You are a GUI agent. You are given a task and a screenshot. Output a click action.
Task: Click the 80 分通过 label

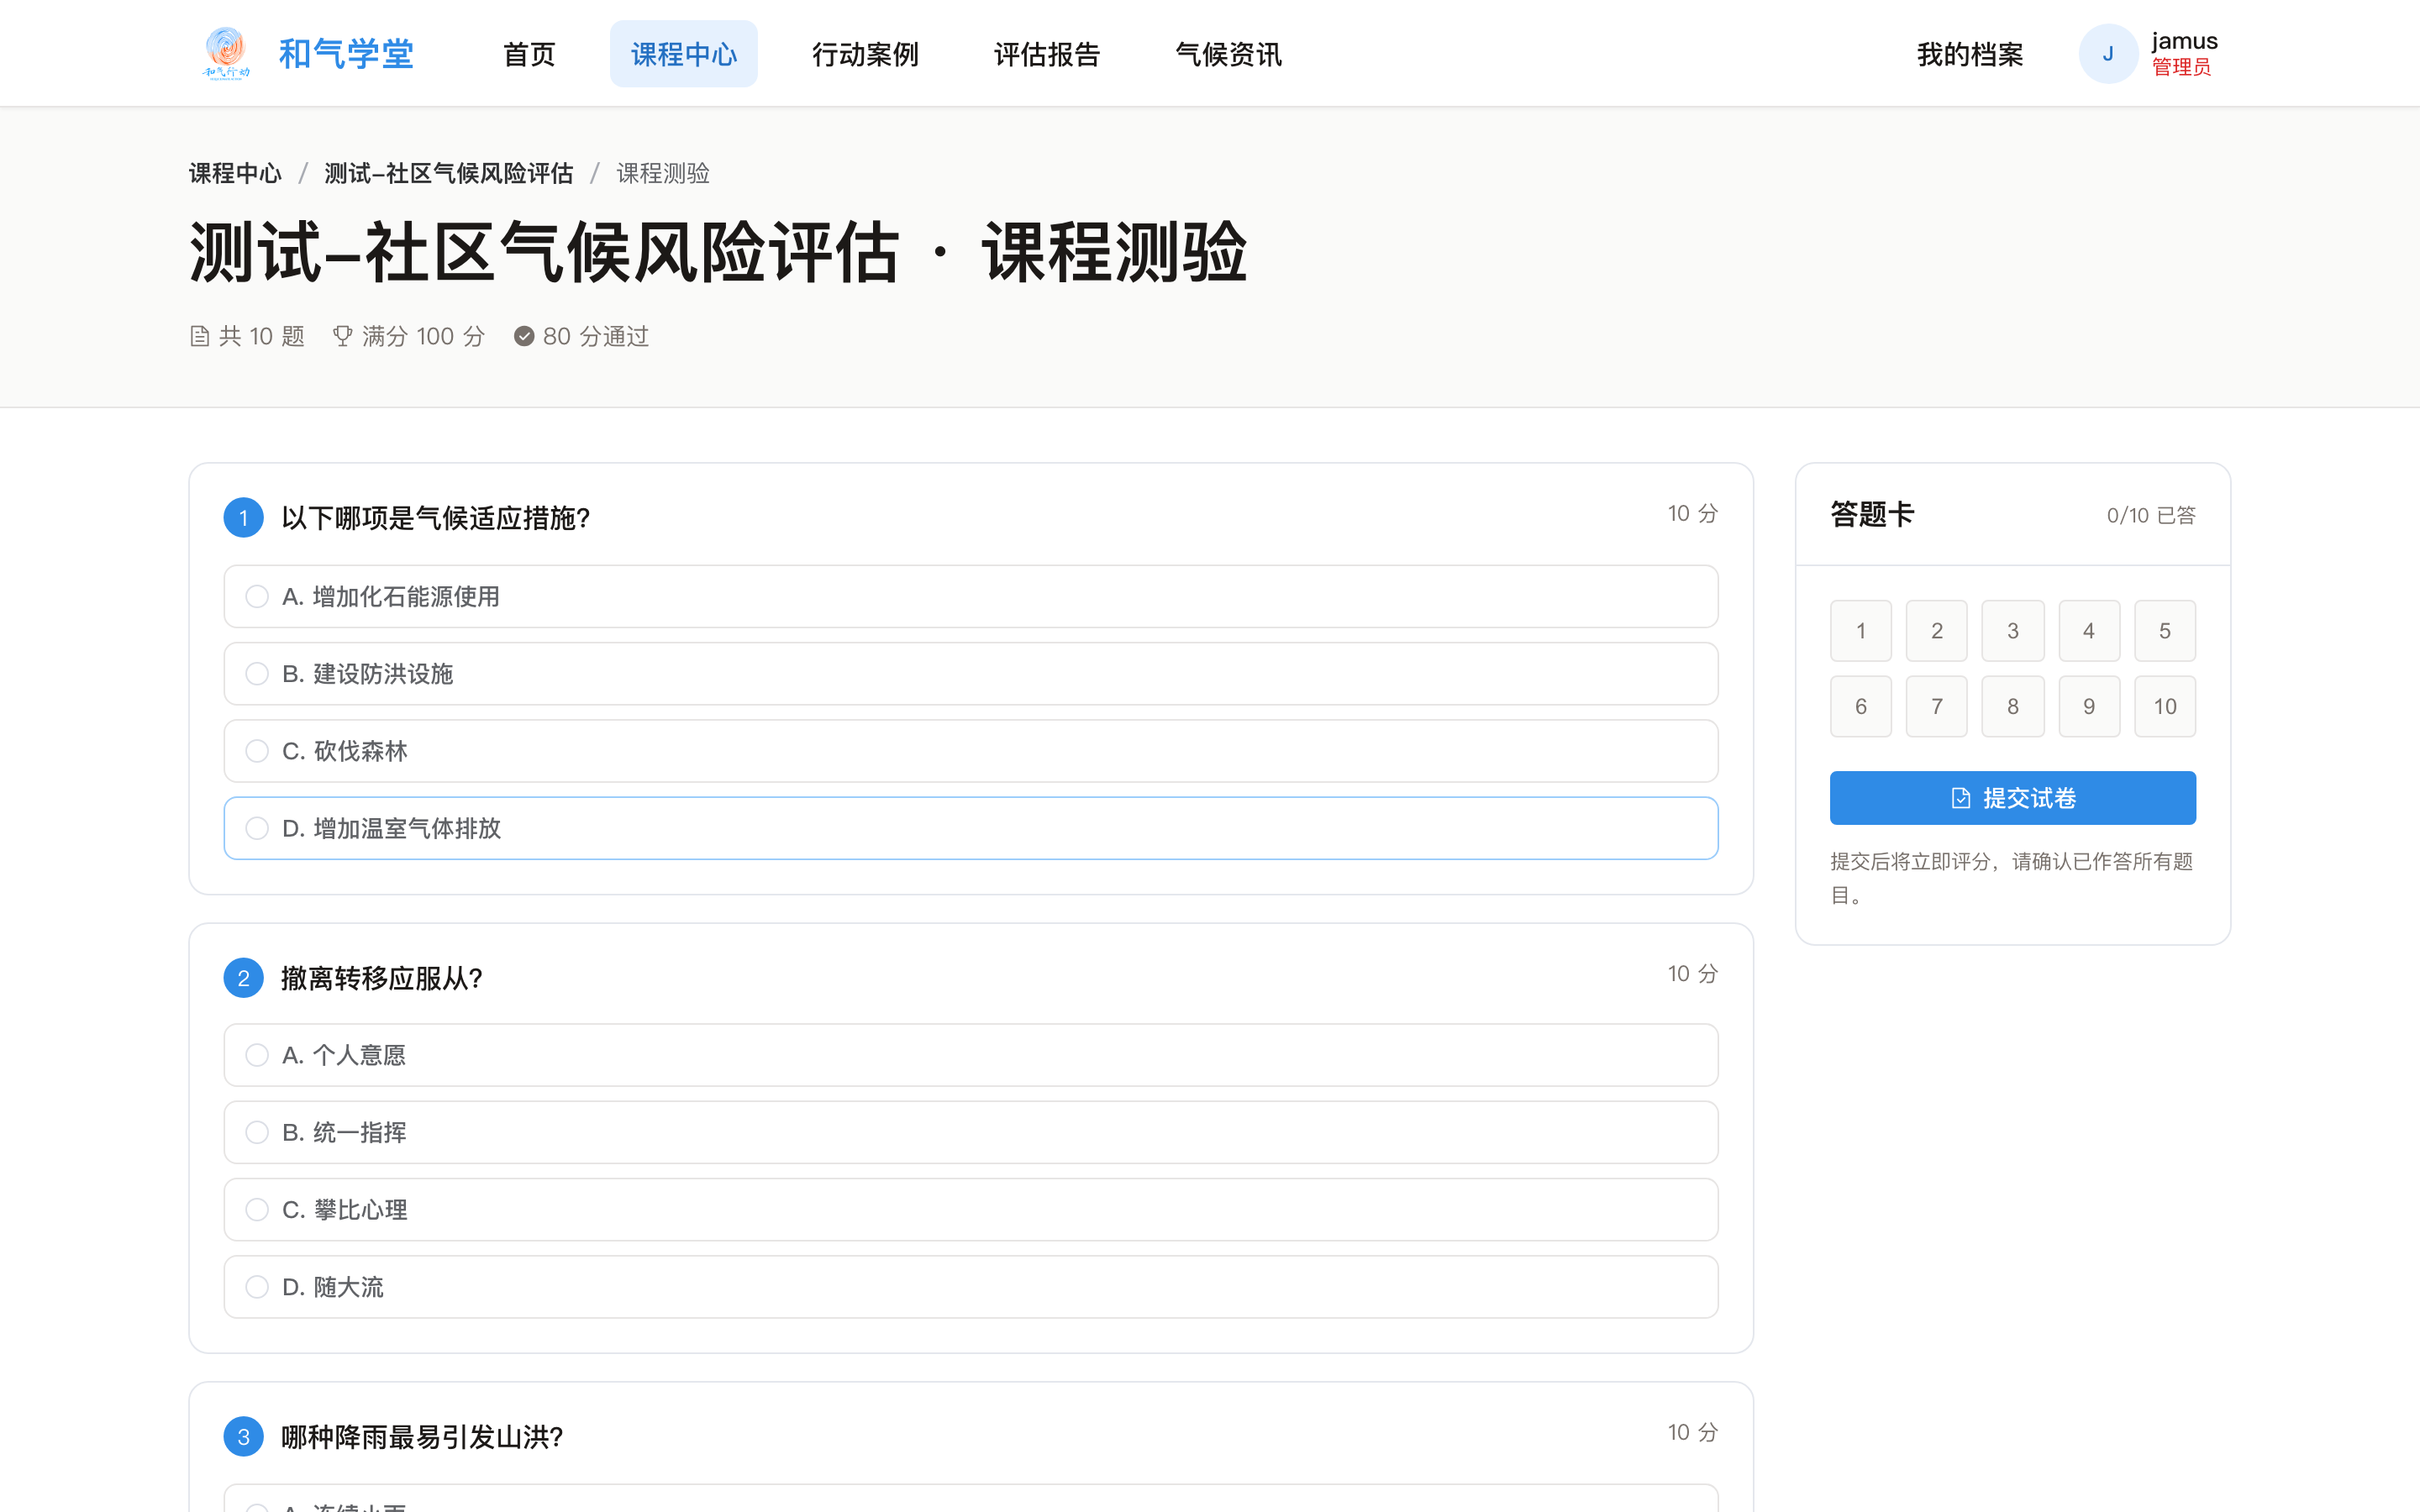click(596, 336)
